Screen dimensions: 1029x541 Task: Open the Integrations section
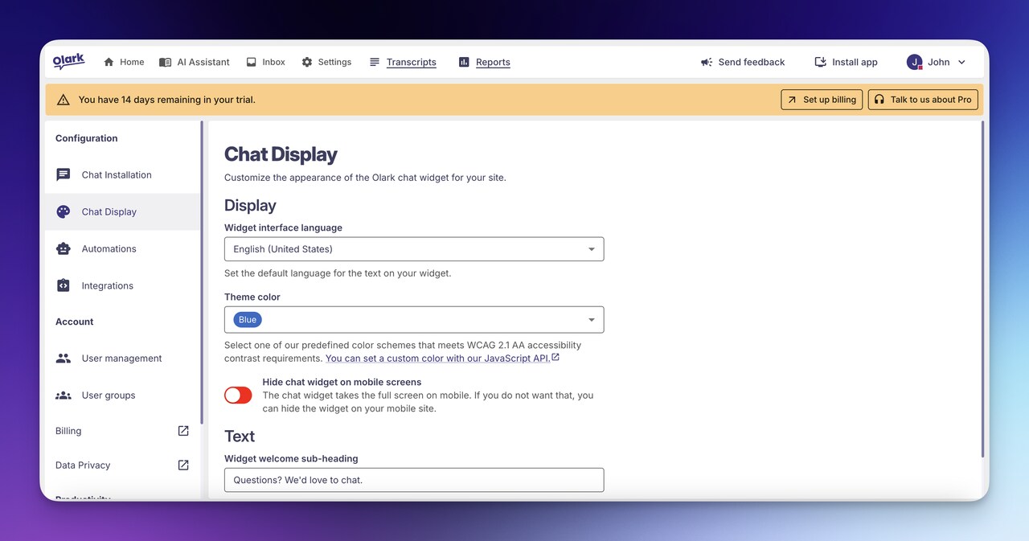coord(107,285)
